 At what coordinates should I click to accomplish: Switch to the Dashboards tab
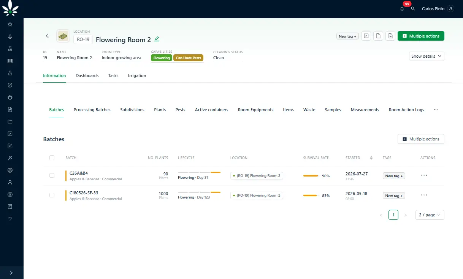tap(87, 76)
